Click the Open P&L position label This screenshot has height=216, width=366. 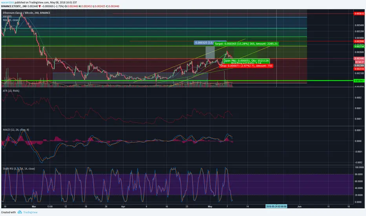(x=247, y=61)
